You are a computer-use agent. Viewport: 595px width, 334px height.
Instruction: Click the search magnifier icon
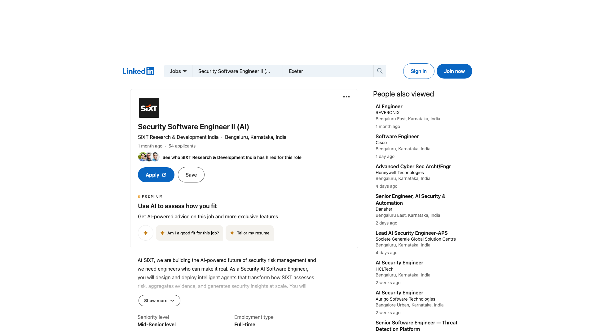(x=380, y=71)
